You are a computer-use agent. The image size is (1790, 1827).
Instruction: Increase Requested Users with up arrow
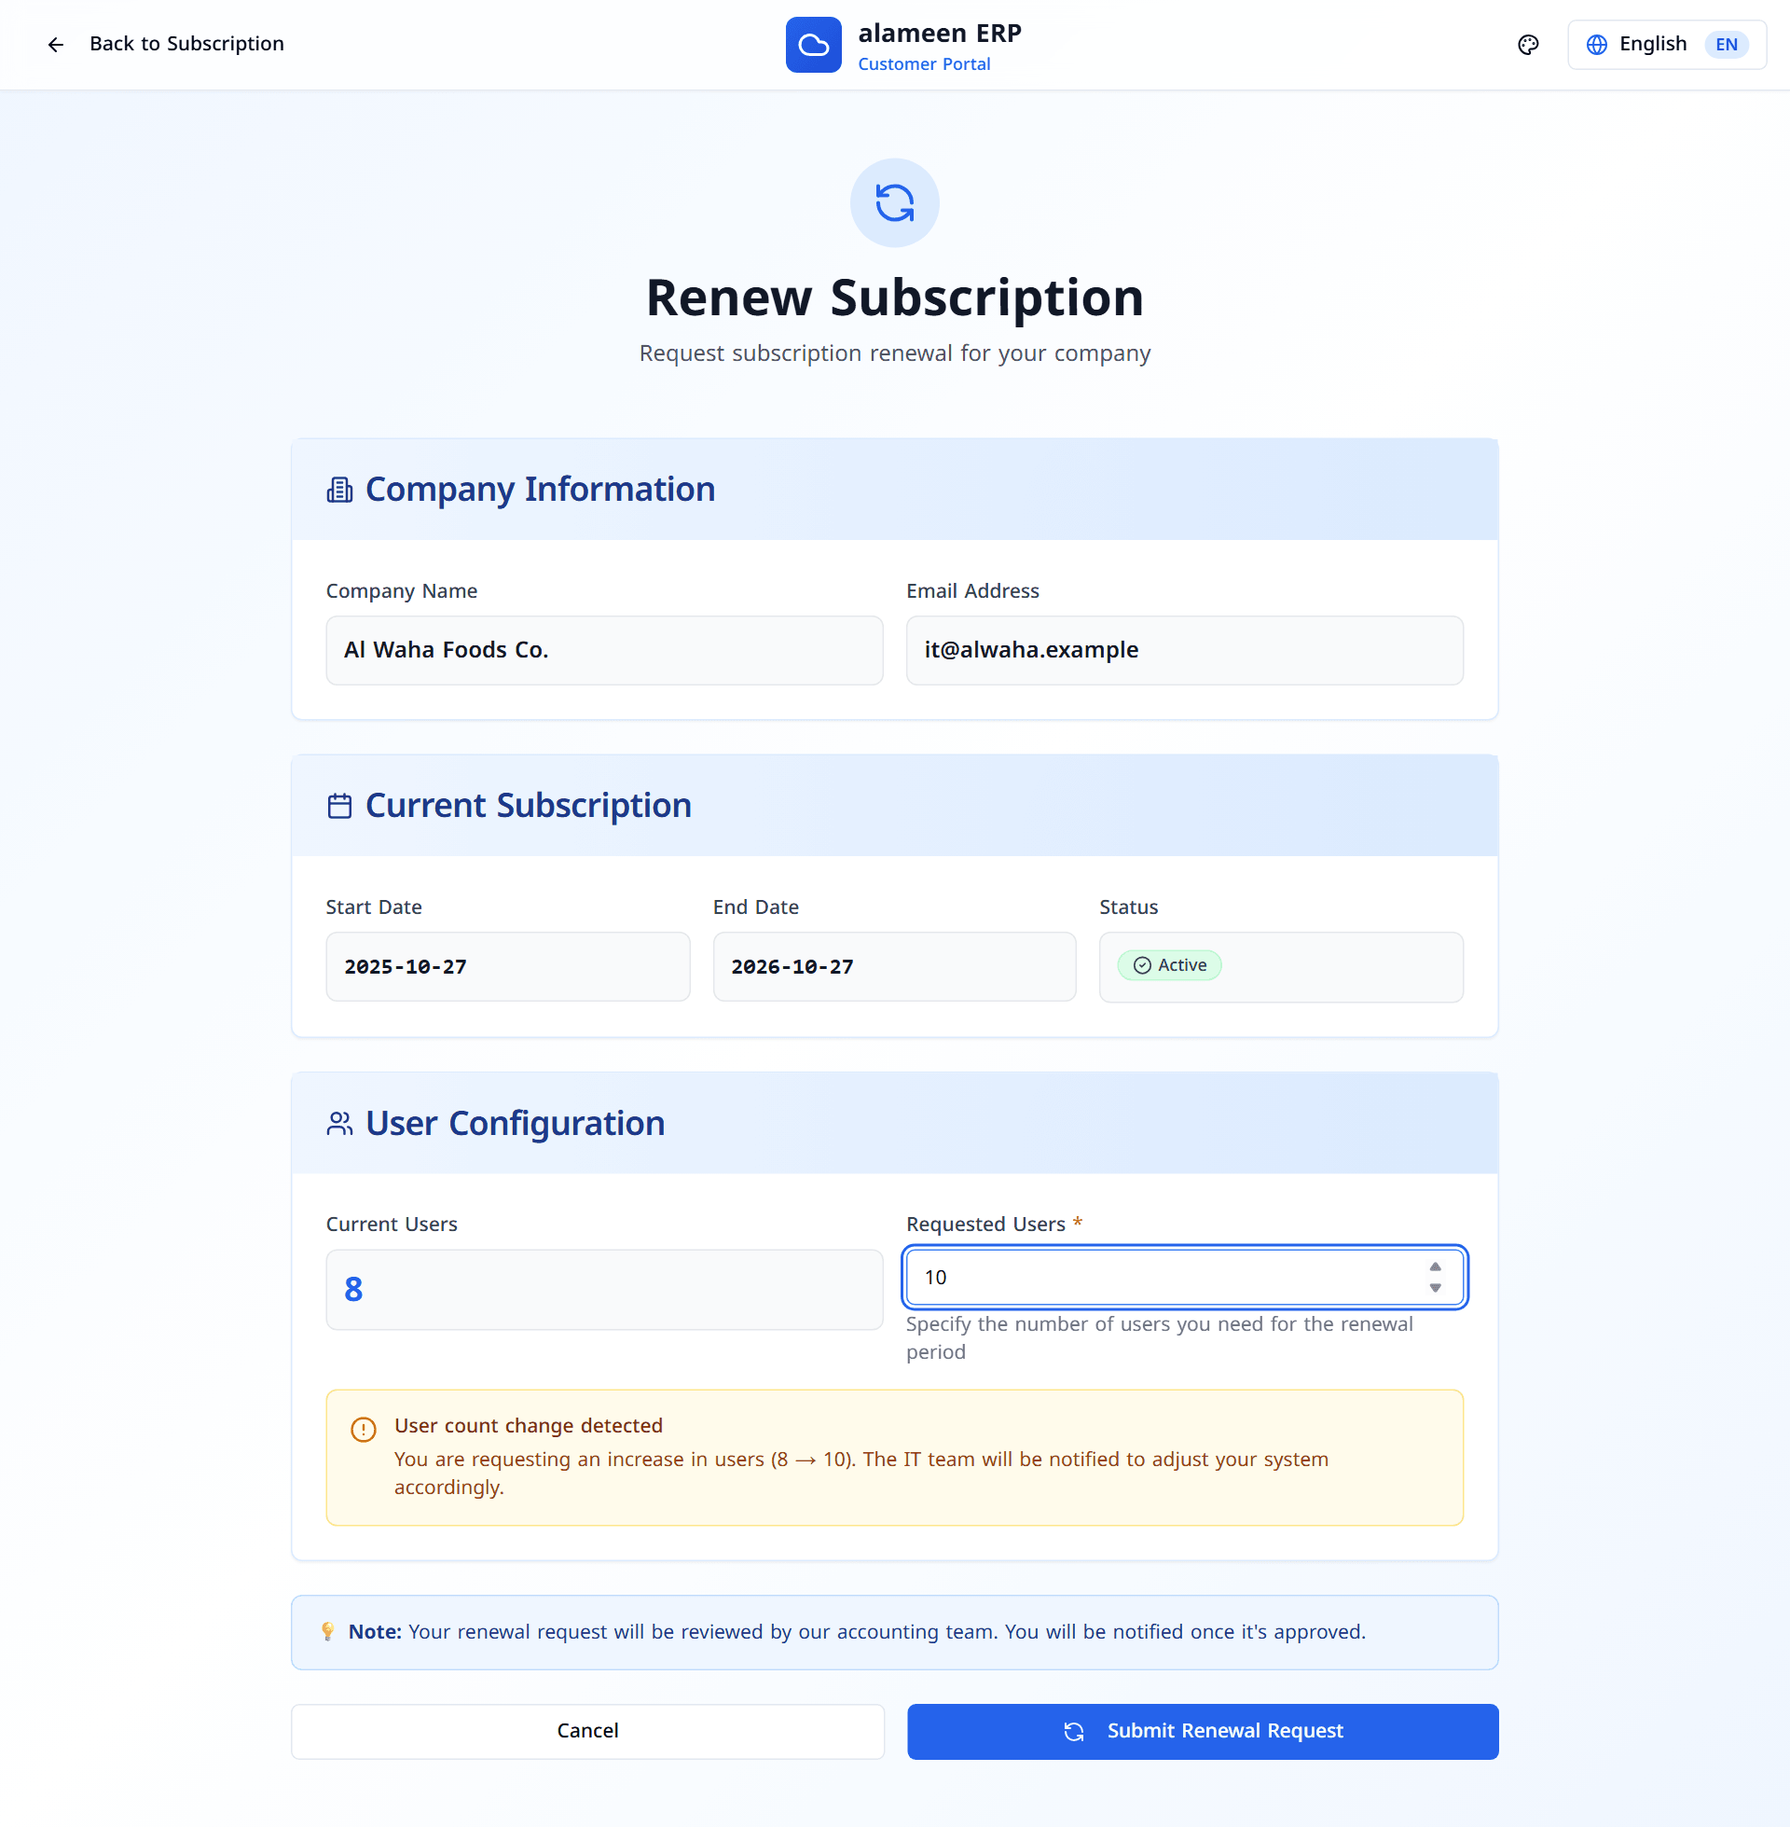tap(1435, 1266)
